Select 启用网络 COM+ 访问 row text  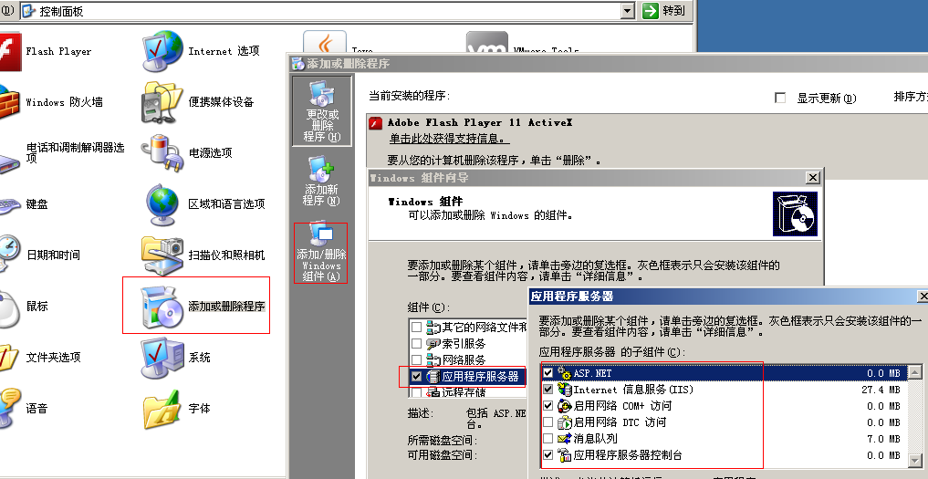[x=623, y=406]
